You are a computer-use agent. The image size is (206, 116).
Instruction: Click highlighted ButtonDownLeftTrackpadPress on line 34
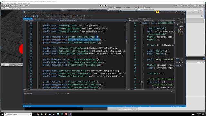point(84,40)
